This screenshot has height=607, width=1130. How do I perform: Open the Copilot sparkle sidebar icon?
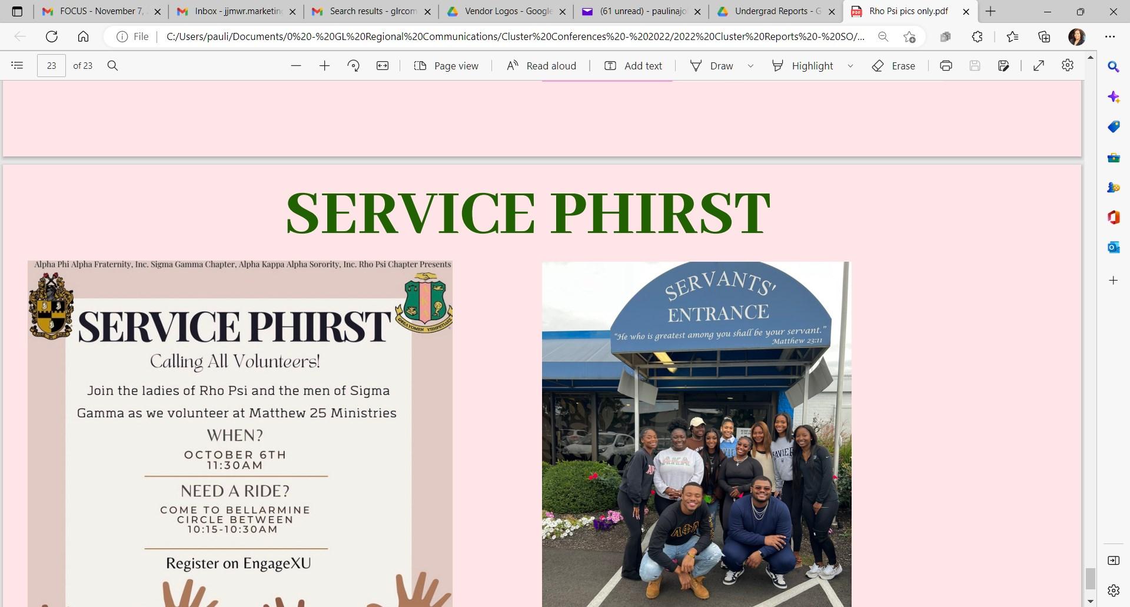pos(1114,97)
